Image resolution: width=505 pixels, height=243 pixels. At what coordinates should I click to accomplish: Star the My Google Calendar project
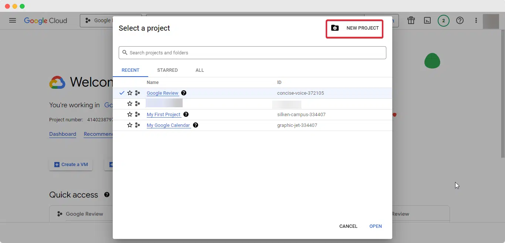tap(130, 125)
